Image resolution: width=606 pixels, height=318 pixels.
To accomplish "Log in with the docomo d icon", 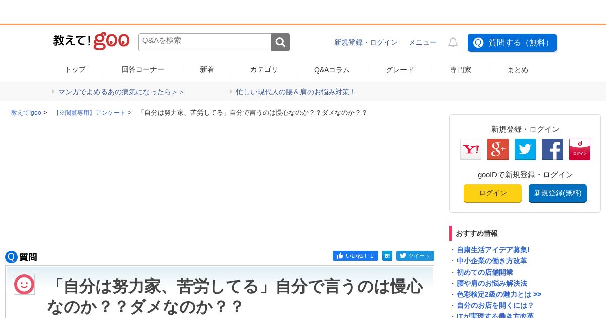I will [x=580, y=149].
